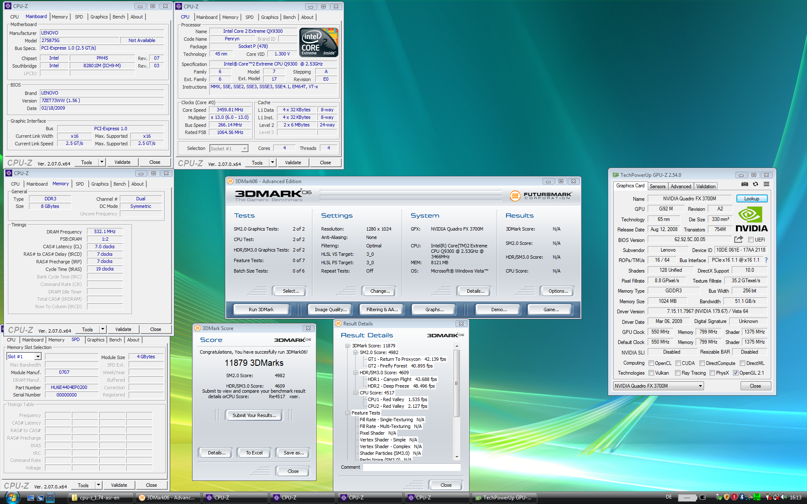The width and height of the screenshot is (807, 504).
Task: Switch to the GPU-Z Advanced tab
Action: pyautogui.click(x=680, y=186)
